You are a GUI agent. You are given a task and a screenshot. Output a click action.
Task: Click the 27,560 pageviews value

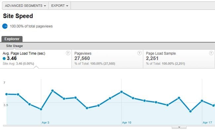tap(82, 58)
